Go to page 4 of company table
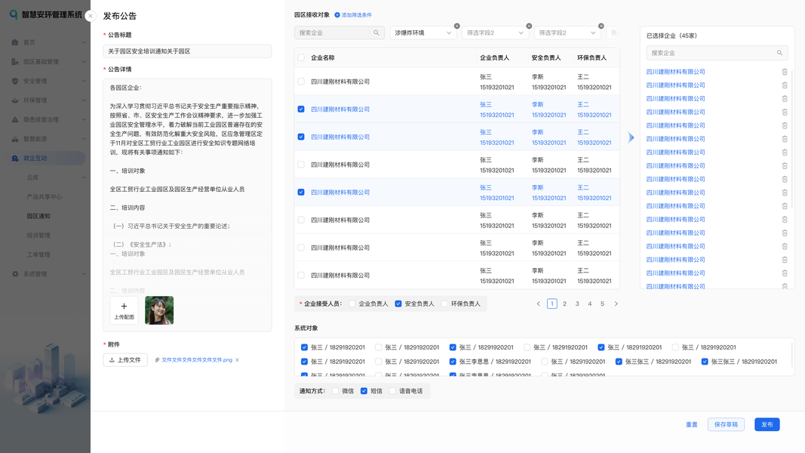This screenshot has width=805, height=453. tap(590, 304)
